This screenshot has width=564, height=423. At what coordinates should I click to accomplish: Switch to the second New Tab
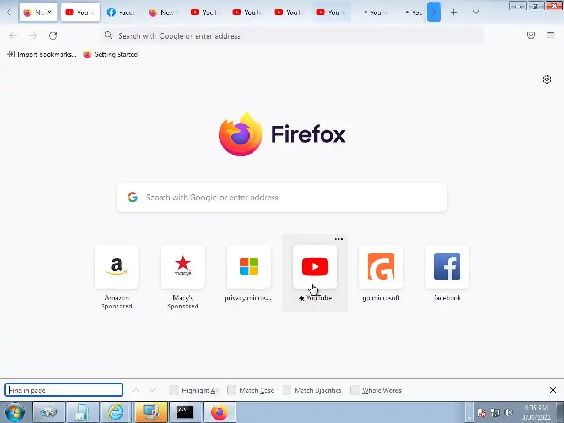[x=164, y=13]
